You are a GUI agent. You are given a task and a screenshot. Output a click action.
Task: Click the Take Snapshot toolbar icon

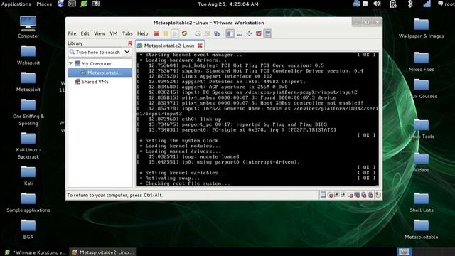tap(198, 33)
